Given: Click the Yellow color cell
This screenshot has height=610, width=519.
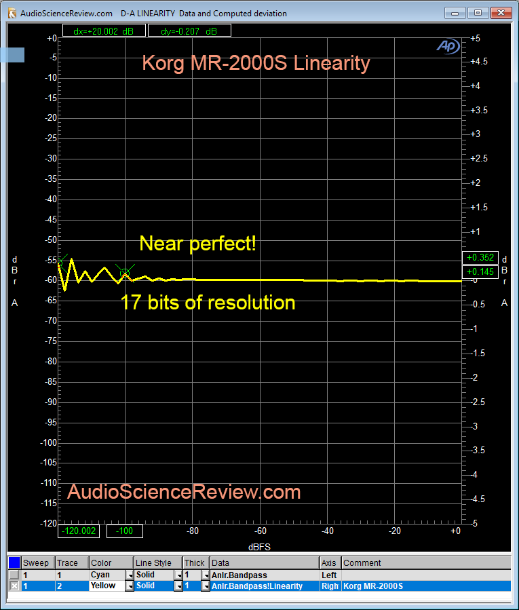Looking at the screenshot, I should [x=107, y=586].
